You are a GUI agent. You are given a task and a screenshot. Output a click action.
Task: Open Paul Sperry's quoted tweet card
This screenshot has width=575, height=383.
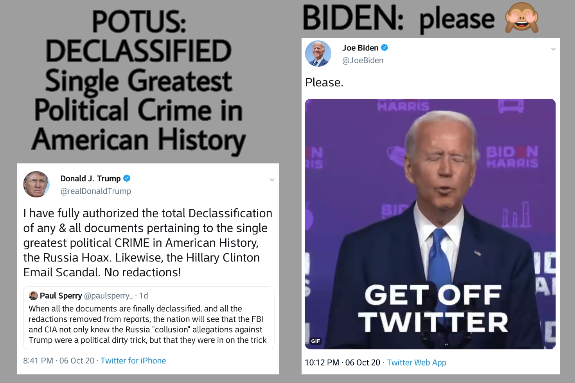click(x=149, y=318)
